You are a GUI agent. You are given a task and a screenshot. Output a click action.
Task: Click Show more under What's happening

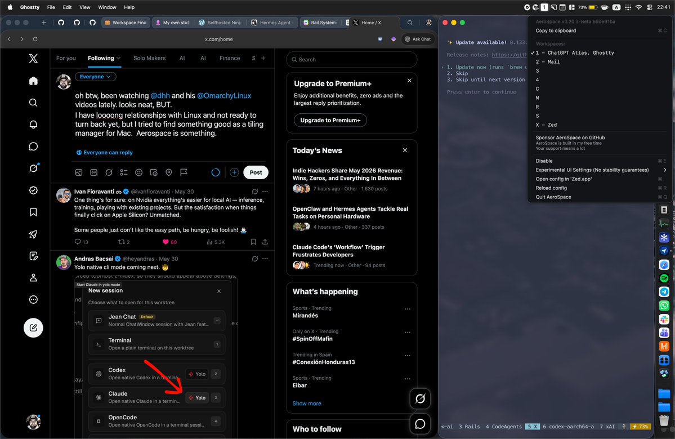click(x=306, y=403)
